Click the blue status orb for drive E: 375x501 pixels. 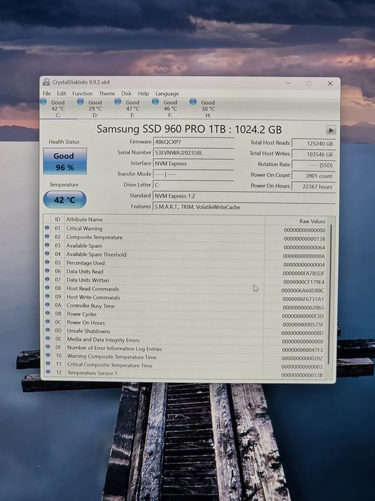pyautogui.click(x=118, y=102)
